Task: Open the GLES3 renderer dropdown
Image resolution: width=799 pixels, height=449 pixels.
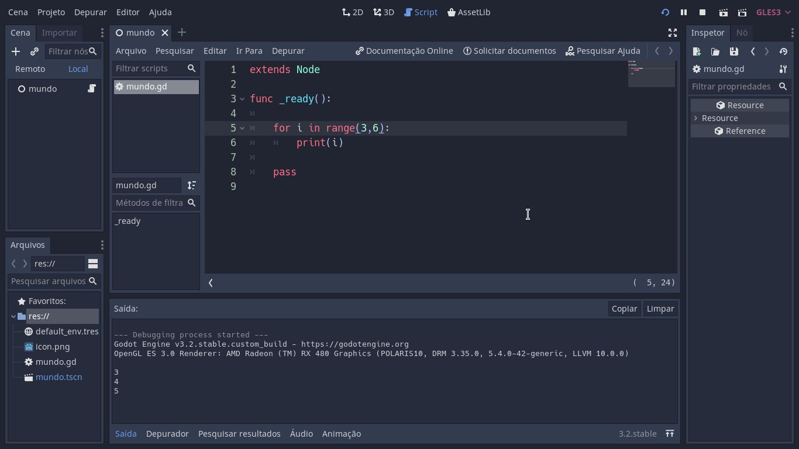Action: (x=773, y=12)
